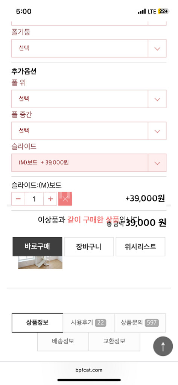
Task: Tap the quantity input field
Action: 34,199
